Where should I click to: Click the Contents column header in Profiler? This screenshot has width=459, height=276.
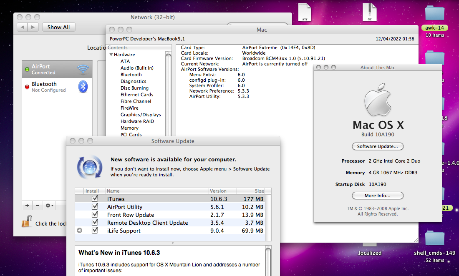tap(136, 48)
